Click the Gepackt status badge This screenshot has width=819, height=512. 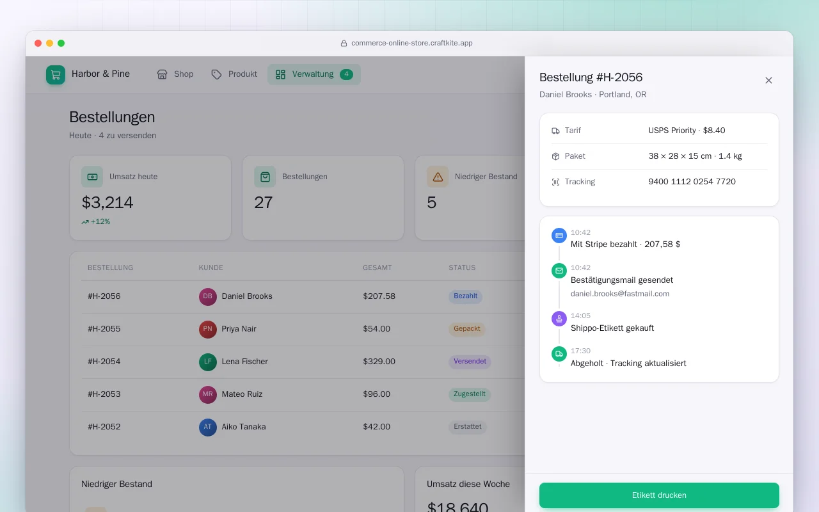(467, 329)
